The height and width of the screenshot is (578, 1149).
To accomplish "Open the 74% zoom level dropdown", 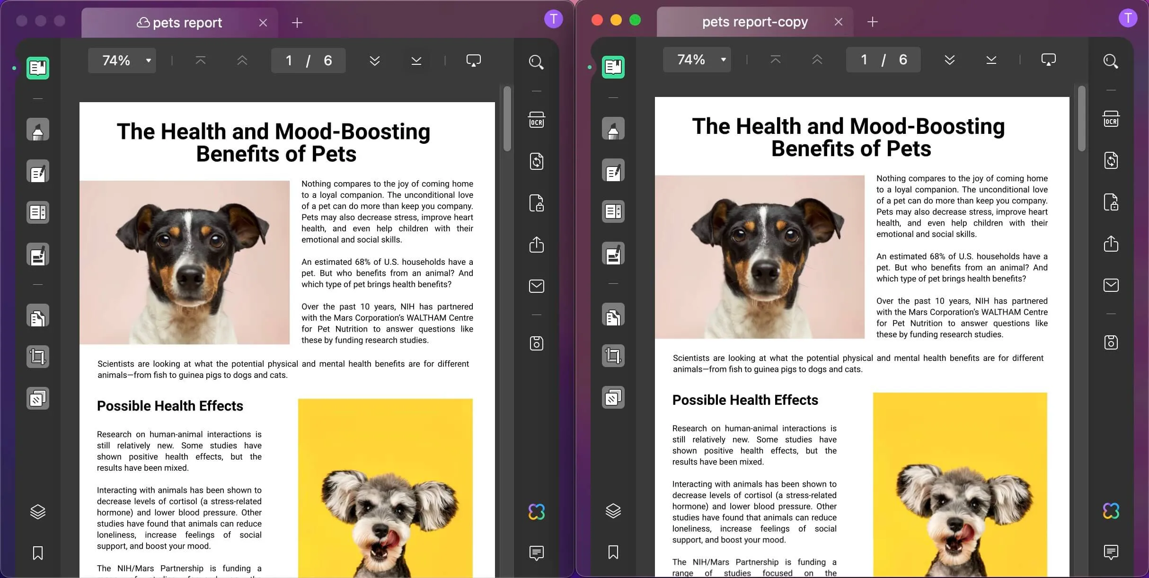I will point(122,60).
